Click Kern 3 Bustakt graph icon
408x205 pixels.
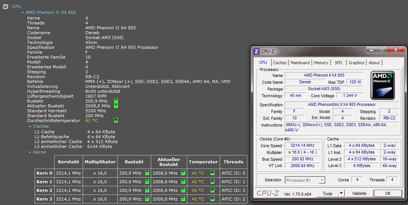(147, 199)
